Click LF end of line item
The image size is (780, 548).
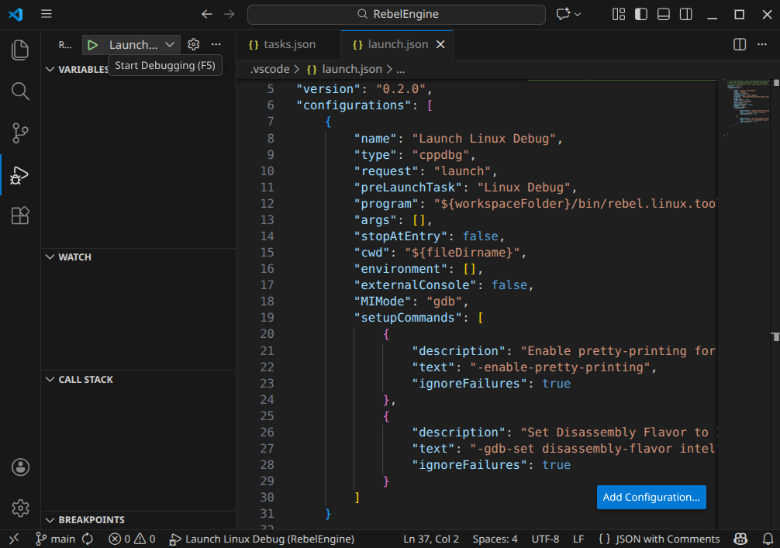click(578, 539)
